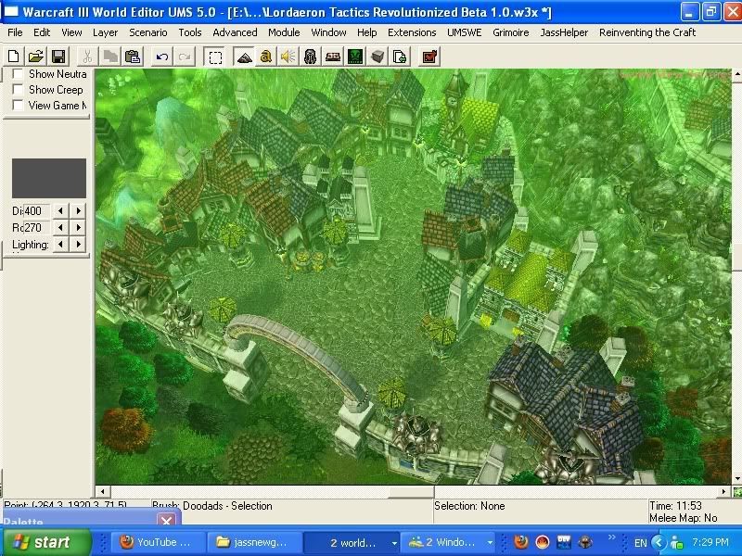This screenshot has width=742, height=556.
Task: Open the Grimoire menu
Action: click(511, 32)
